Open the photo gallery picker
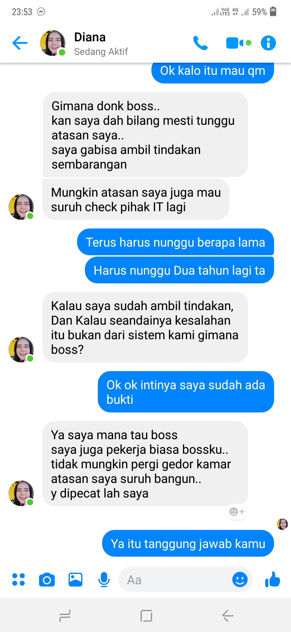 75,580
